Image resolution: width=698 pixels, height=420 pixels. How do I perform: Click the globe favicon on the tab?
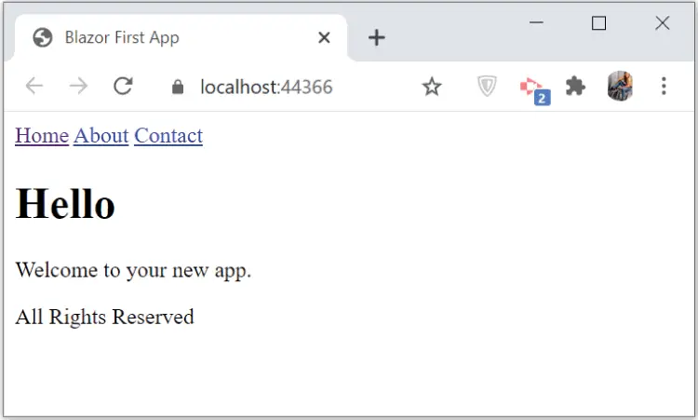click(x=43, y=37)
